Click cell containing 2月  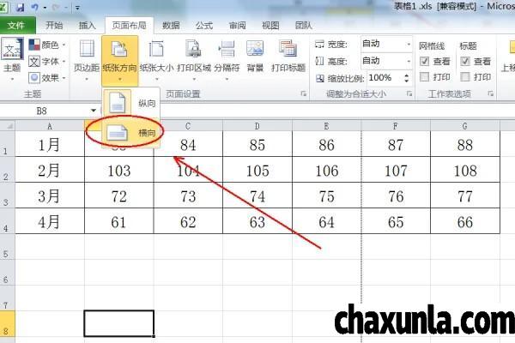click(50, 170)
